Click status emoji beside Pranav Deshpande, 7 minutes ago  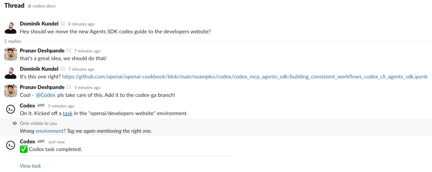69,51
